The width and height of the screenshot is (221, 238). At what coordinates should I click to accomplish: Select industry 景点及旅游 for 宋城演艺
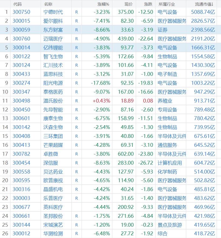[x=170, y=225]
